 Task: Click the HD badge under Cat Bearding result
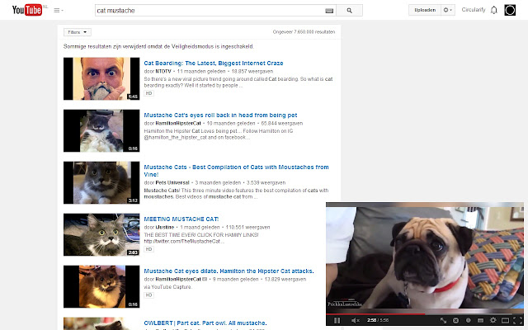(x=148, y=93)
